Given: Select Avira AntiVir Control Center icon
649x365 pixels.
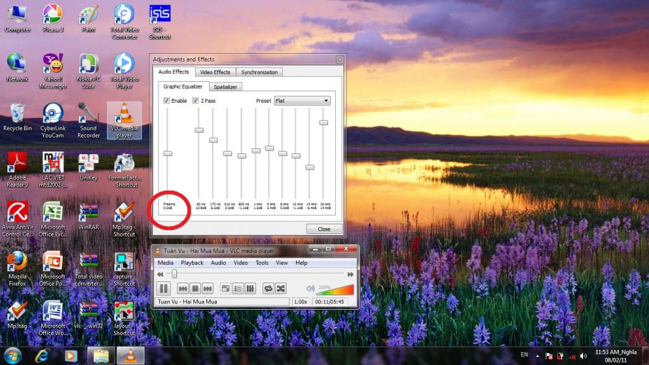Looking at the screenshot, I should pyautogui.click(x=17, y=219).
